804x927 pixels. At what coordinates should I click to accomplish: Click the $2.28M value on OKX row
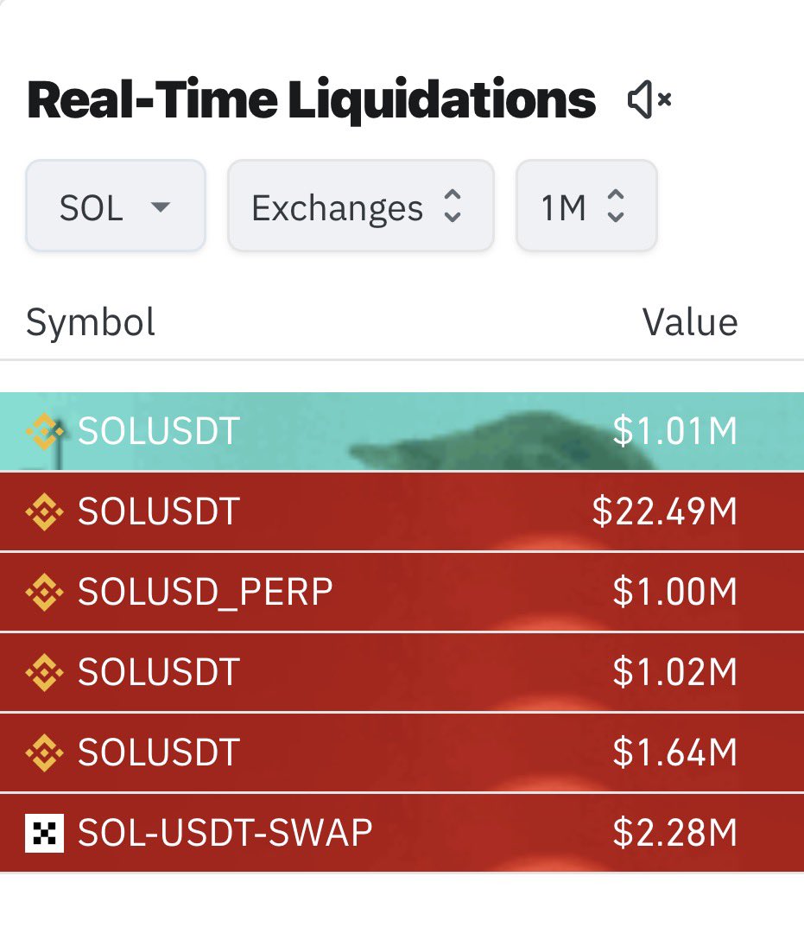pos(675,833)
